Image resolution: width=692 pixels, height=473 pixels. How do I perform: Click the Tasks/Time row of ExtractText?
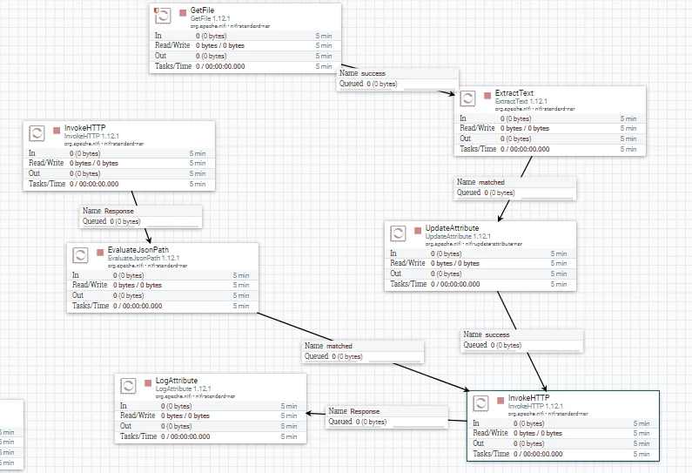point(550,149)
